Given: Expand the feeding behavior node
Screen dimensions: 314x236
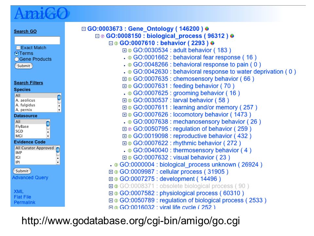Looking at the screenshot, I should pos(125,86).
